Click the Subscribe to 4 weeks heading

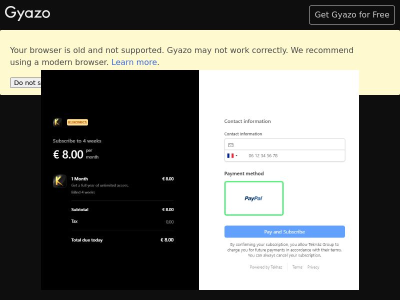[77, 141]
